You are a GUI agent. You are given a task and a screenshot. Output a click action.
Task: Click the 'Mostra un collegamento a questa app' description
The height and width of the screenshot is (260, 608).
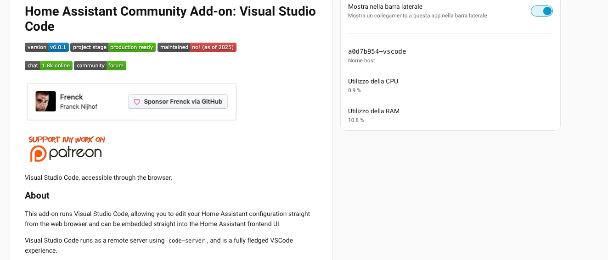point(418,16)
